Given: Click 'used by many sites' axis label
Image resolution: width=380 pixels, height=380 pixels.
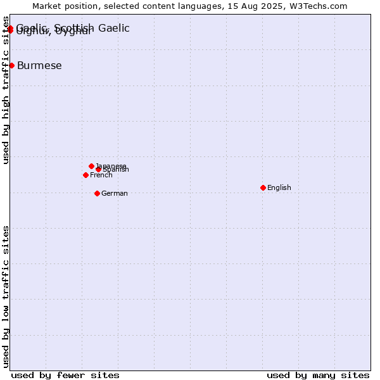Looking at the screenshot, I should (318, 376).
